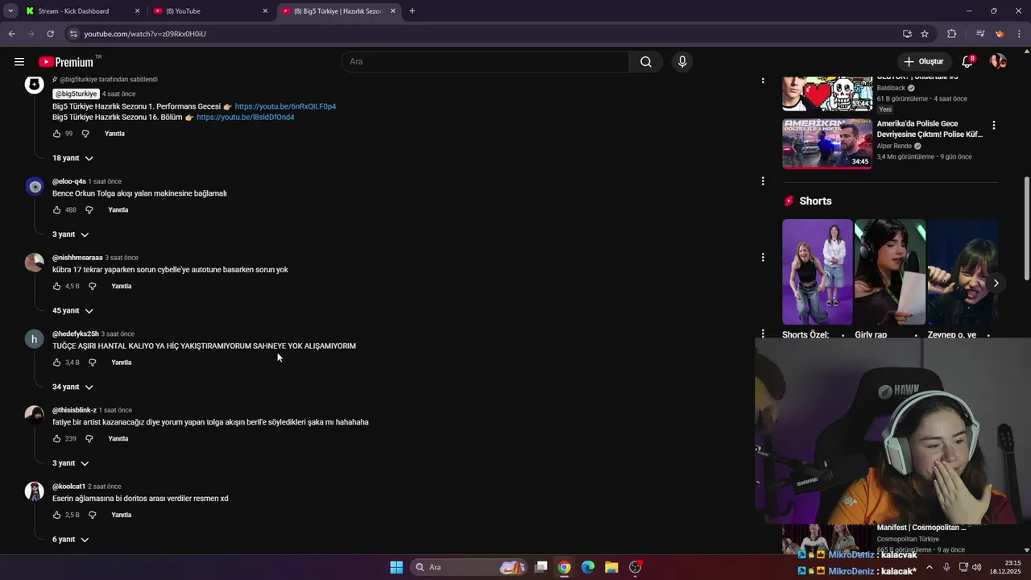Switch to Stream - Kick Dashboard tab
1031x580 pixels.
[81, 11]
